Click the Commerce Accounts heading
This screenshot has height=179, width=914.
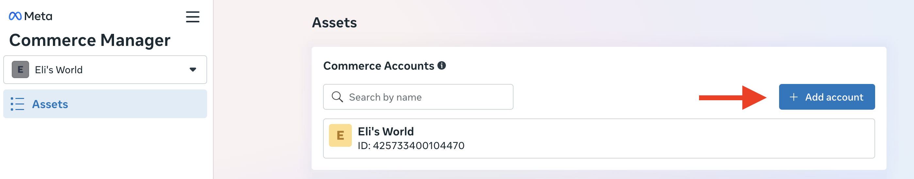(378, 66)
